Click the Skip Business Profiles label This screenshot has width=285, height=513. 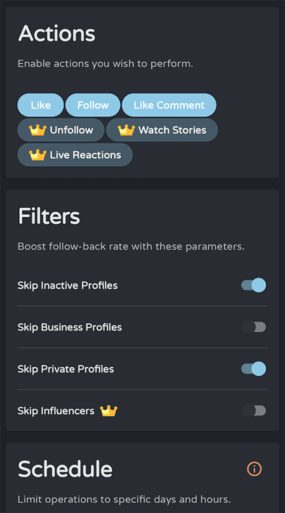pos(70,327)
